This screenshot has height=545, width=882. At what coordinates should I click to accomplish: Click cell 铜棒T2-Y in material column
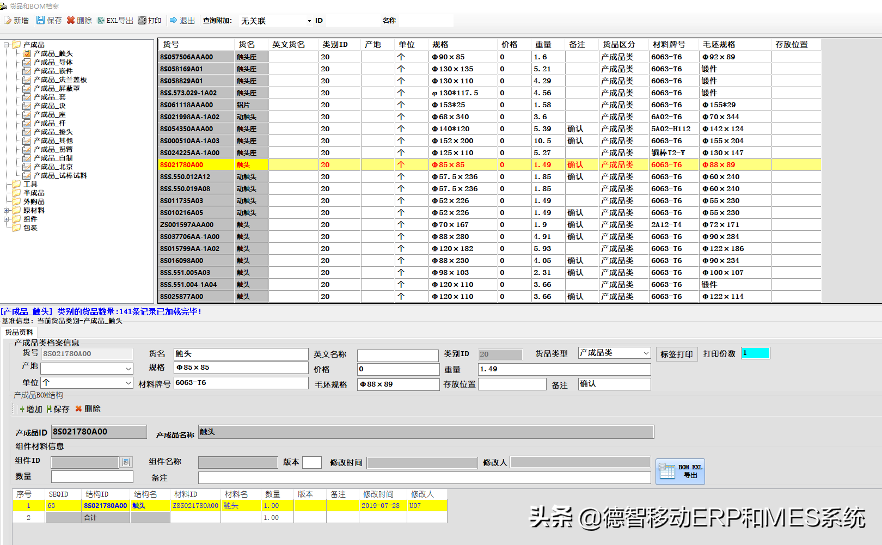(x=673, y=152)
